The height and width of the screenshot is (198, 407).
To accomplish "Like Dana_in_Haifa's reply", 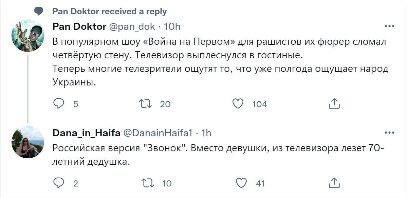I will pyautogui.click(x=241, y=183).
